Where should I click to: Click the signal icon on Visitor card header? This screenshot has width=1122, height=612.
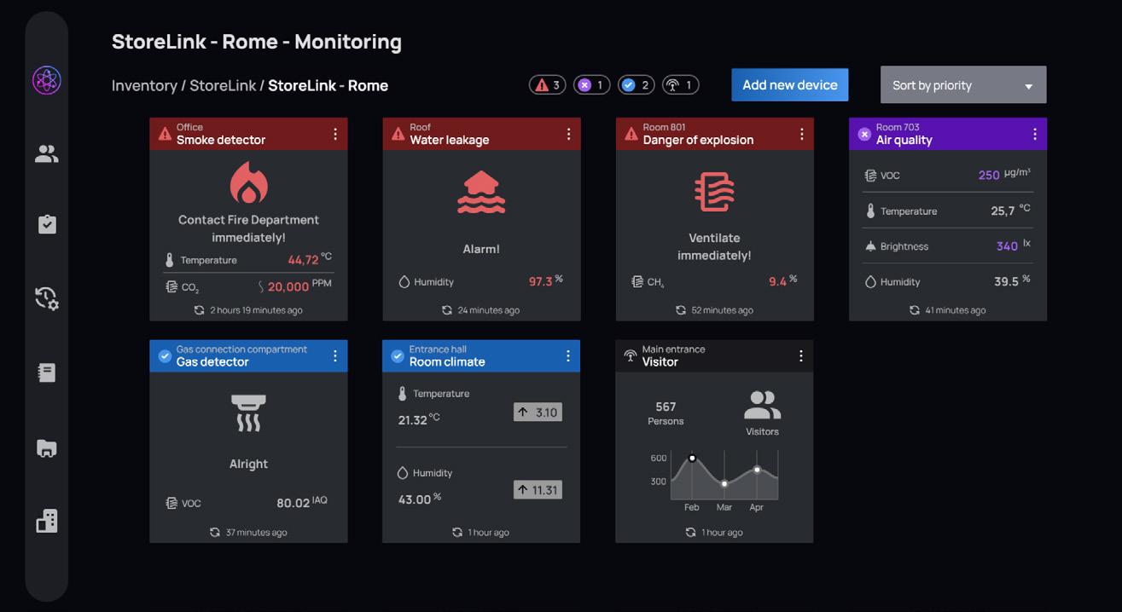631,355
